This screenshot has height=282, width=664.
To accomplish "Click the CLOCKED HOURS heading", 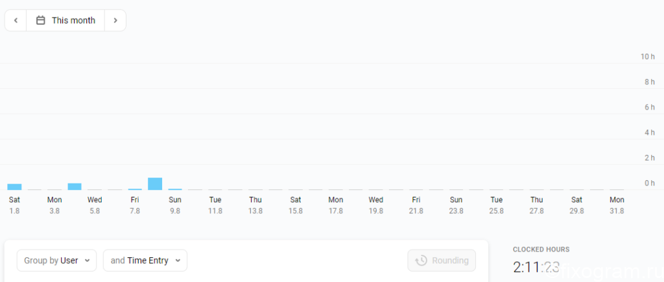I will tap(541, 250).
